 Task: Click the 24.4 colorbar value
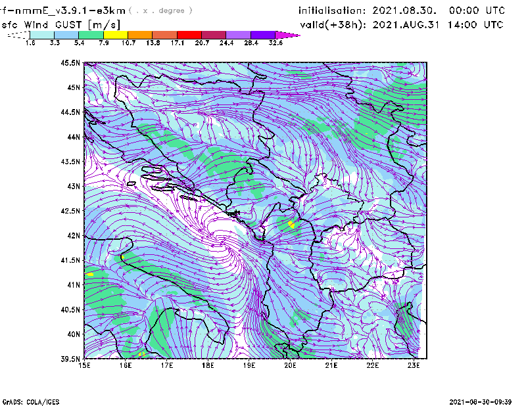pos(226,43)
